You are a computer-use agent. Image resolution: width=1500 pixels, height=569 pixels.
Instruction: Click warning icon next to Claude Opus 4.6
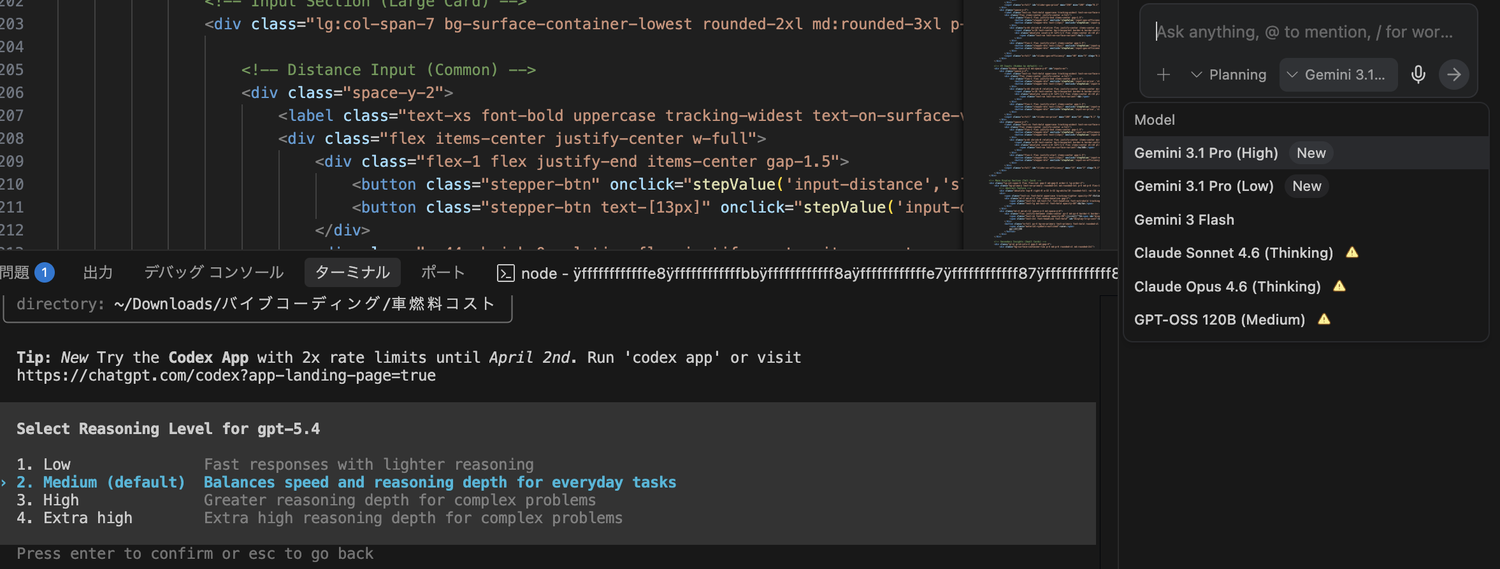coord(1339,286)
